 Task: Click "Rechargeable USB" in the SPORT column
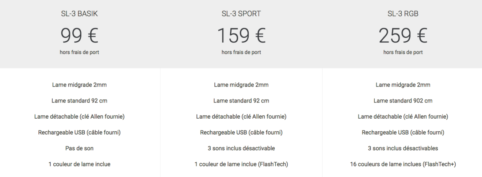[x=241, y=132]
